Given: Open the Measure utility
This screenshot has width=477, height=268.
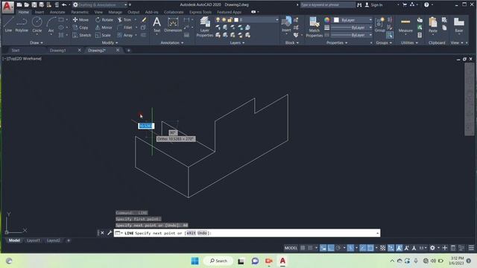Looking at the screenshot, I should 405,25.
